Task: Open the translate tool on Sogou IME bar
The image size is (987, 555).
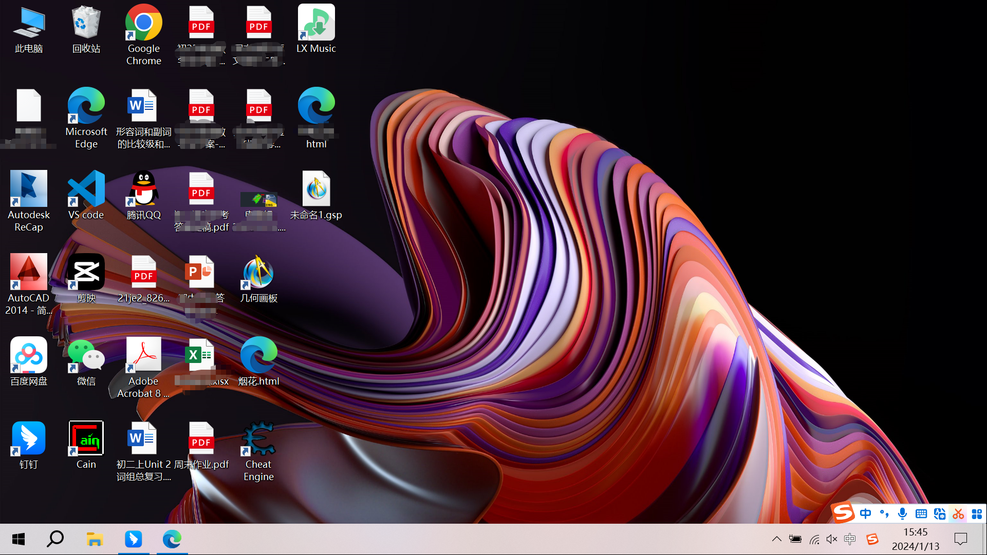Action: tap(940, 514)
